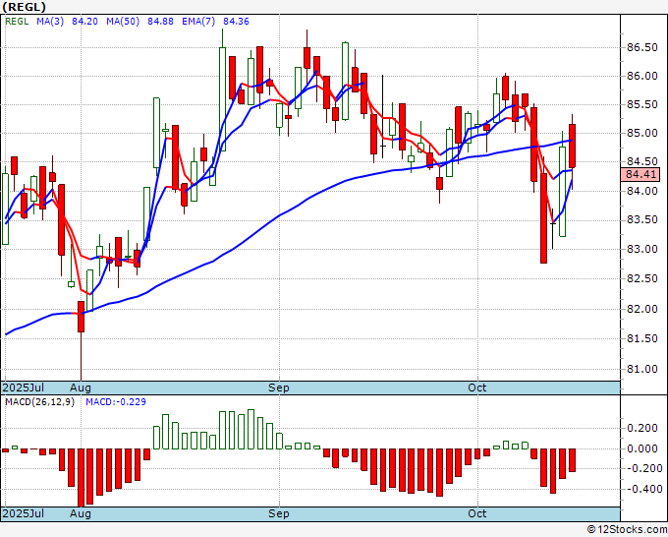
Task: Select the MA(3) legend label
Action: [50, 22]
